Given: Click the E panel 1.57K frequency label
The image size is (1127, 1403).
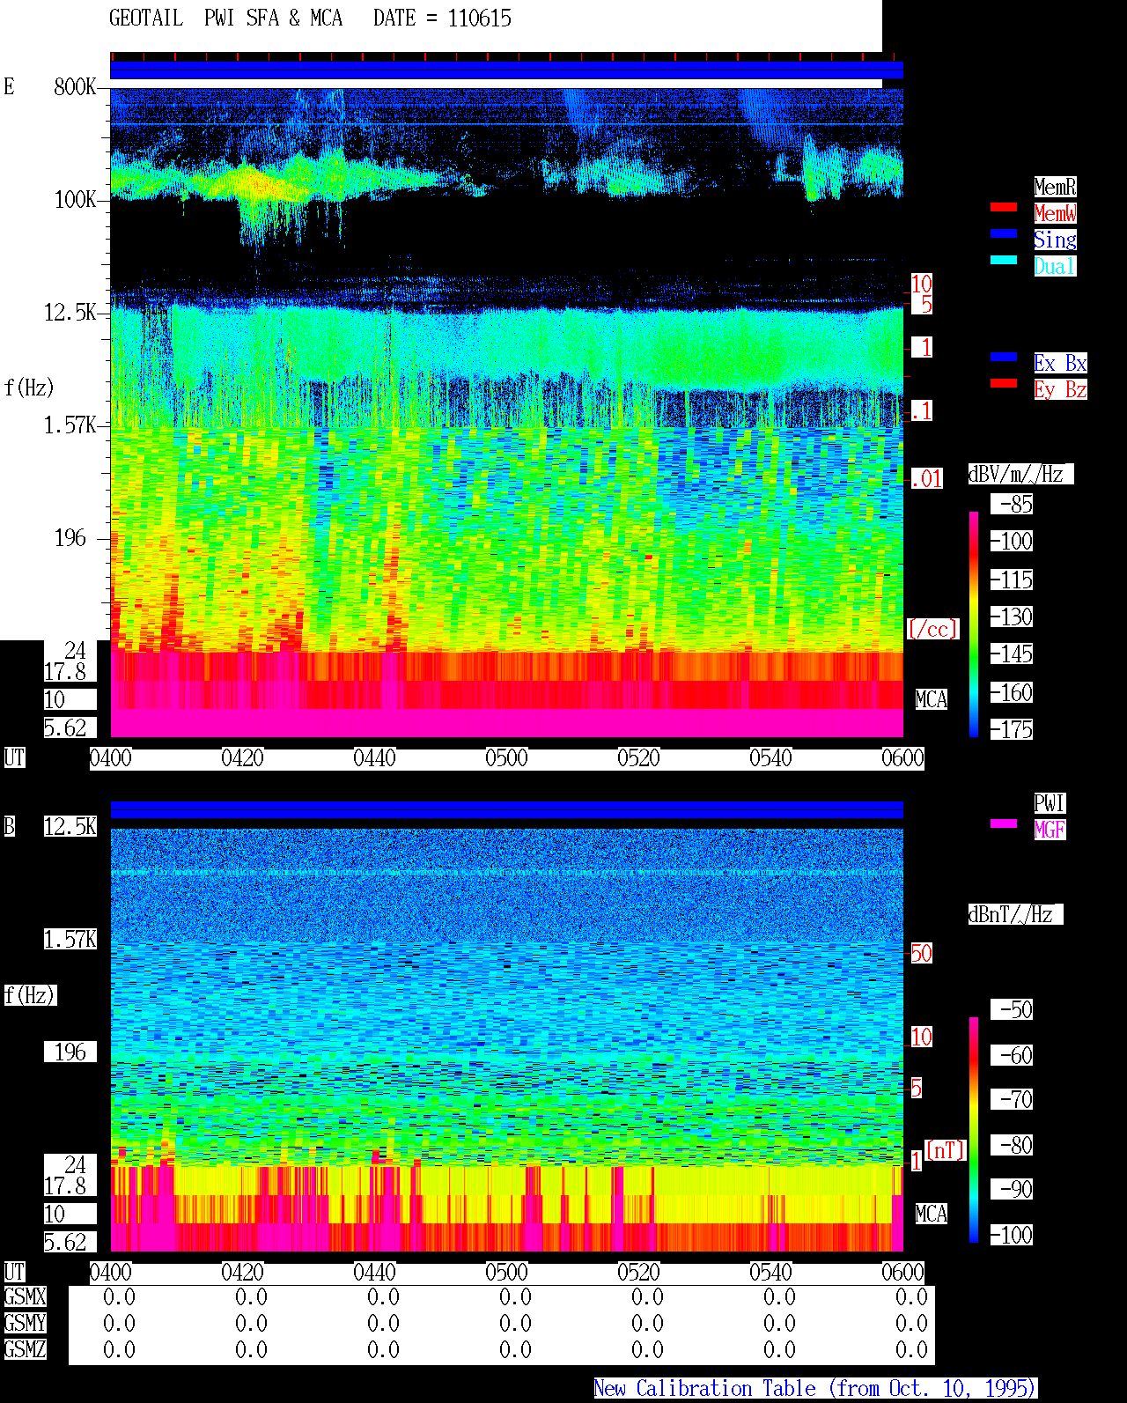Looking at the screenshot, I should (x=70, y=425).
